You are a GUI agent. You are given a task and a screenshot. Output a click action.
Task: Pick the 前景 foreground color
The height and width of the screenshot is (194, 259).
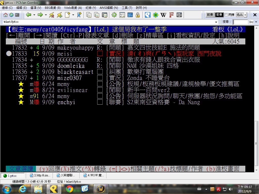pyautogui.click(x=210, y=15)
